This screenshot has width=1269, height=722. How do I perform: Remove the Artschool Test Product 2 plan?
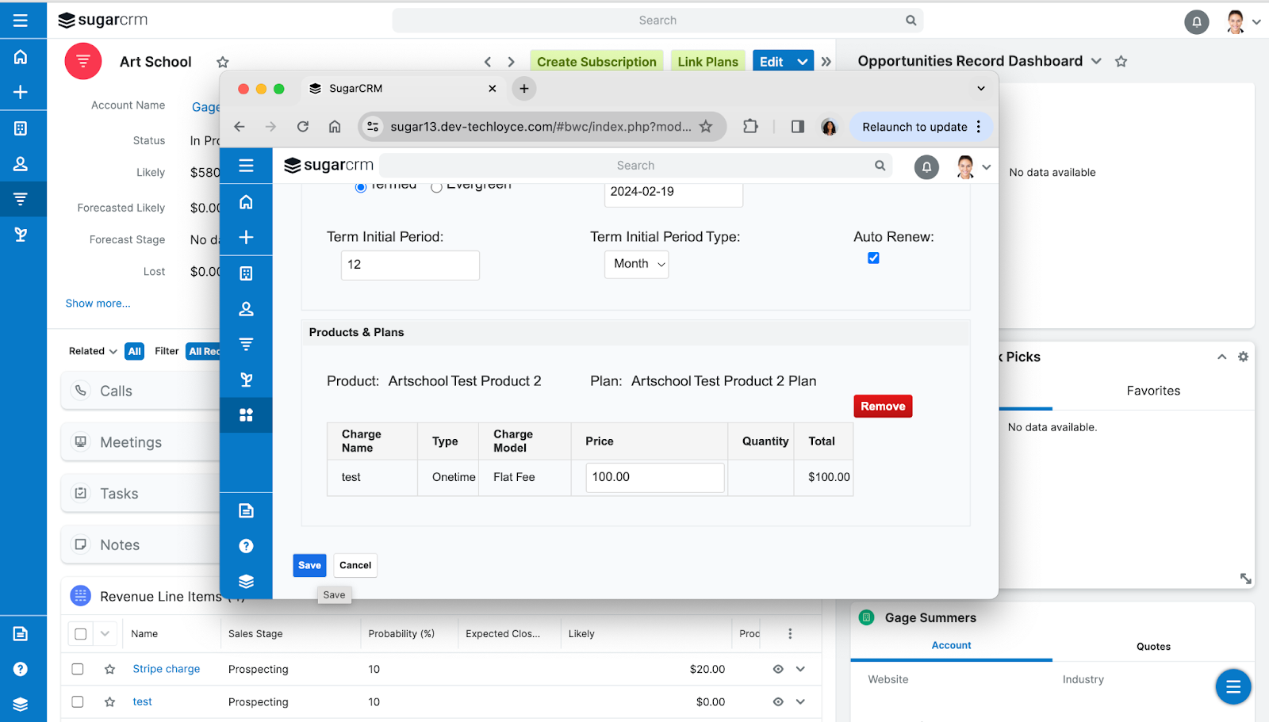coord(882,406)
